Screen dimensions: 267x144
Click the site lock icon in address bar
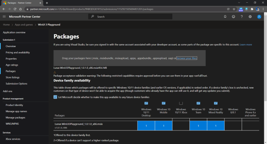click(27, 9)
